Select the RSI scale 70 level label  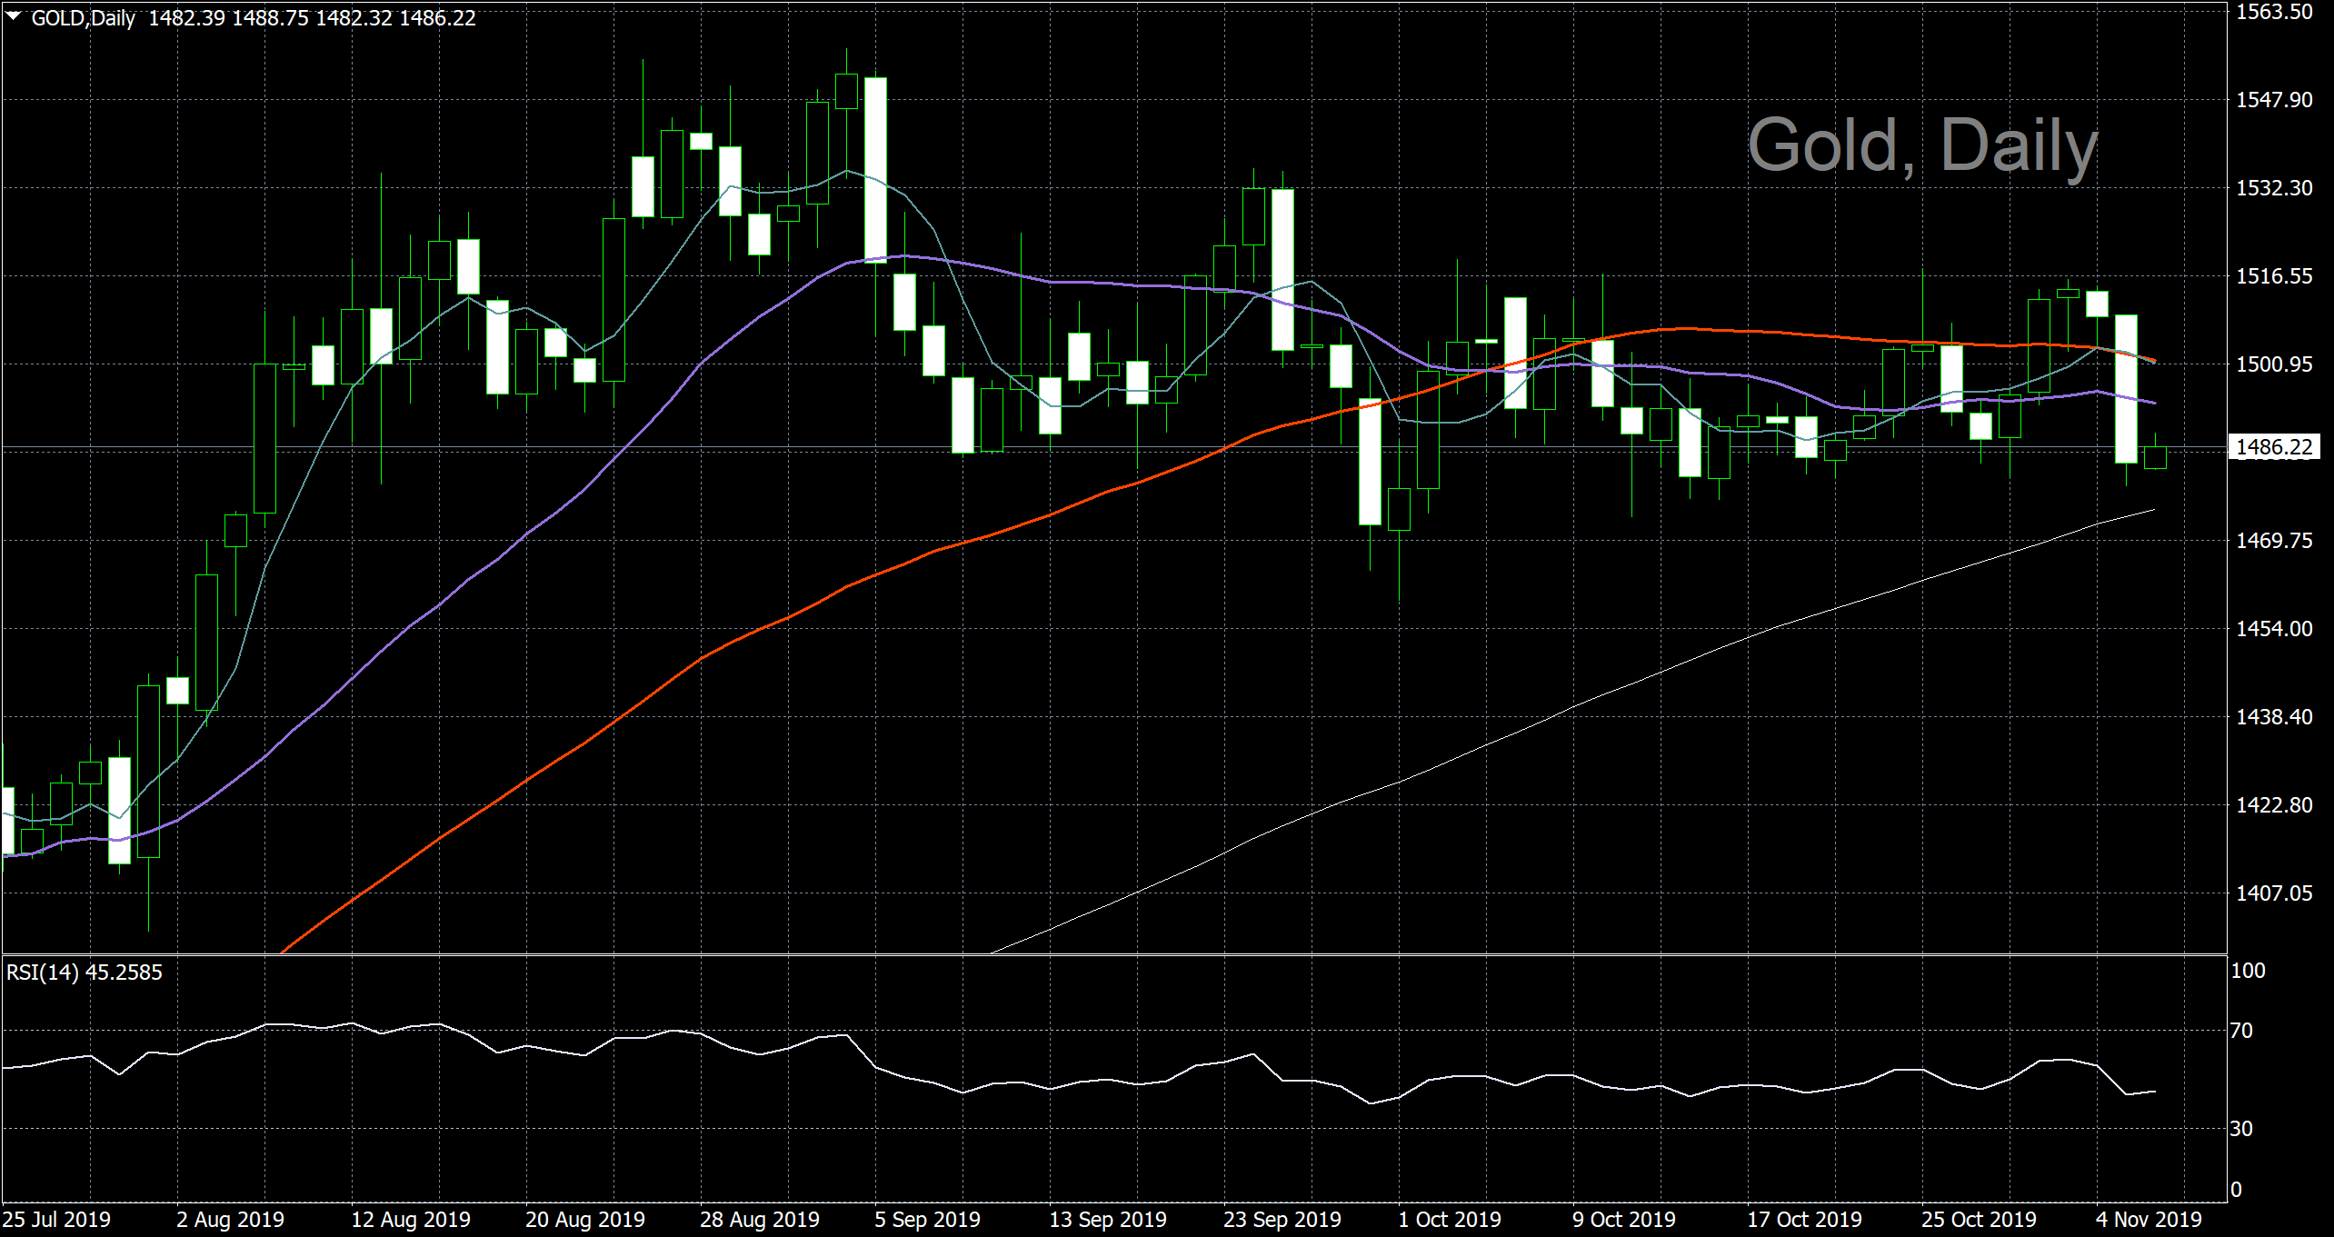pyautogui.click(x=2242, y=1031)
